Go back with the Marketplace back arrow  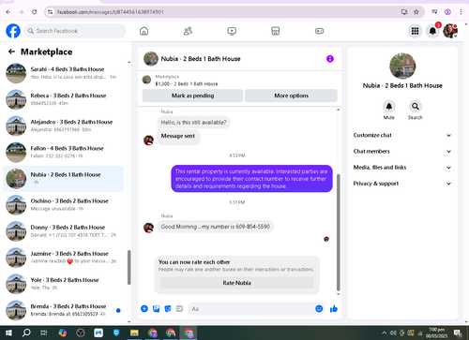pyautogui.click(x=11, y=52)
